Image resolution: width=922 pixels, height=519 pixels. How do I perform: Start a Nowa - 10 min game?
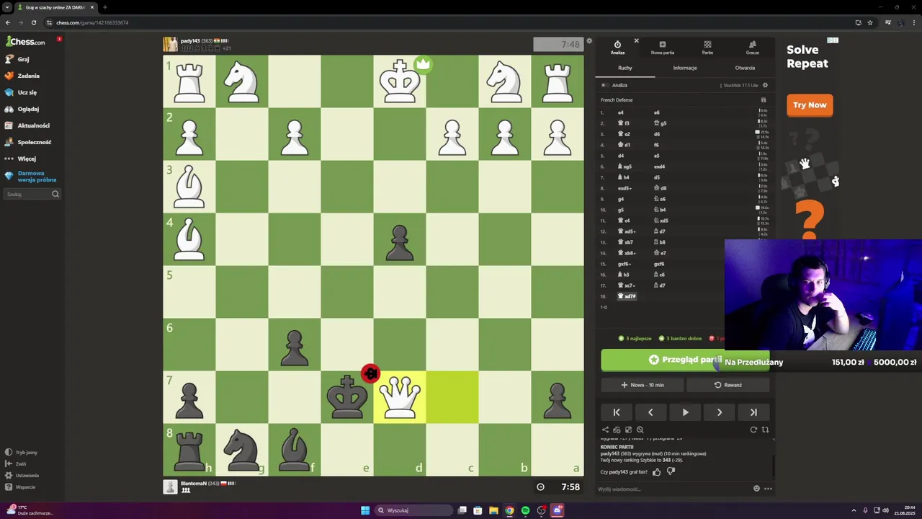coord(643,385)
